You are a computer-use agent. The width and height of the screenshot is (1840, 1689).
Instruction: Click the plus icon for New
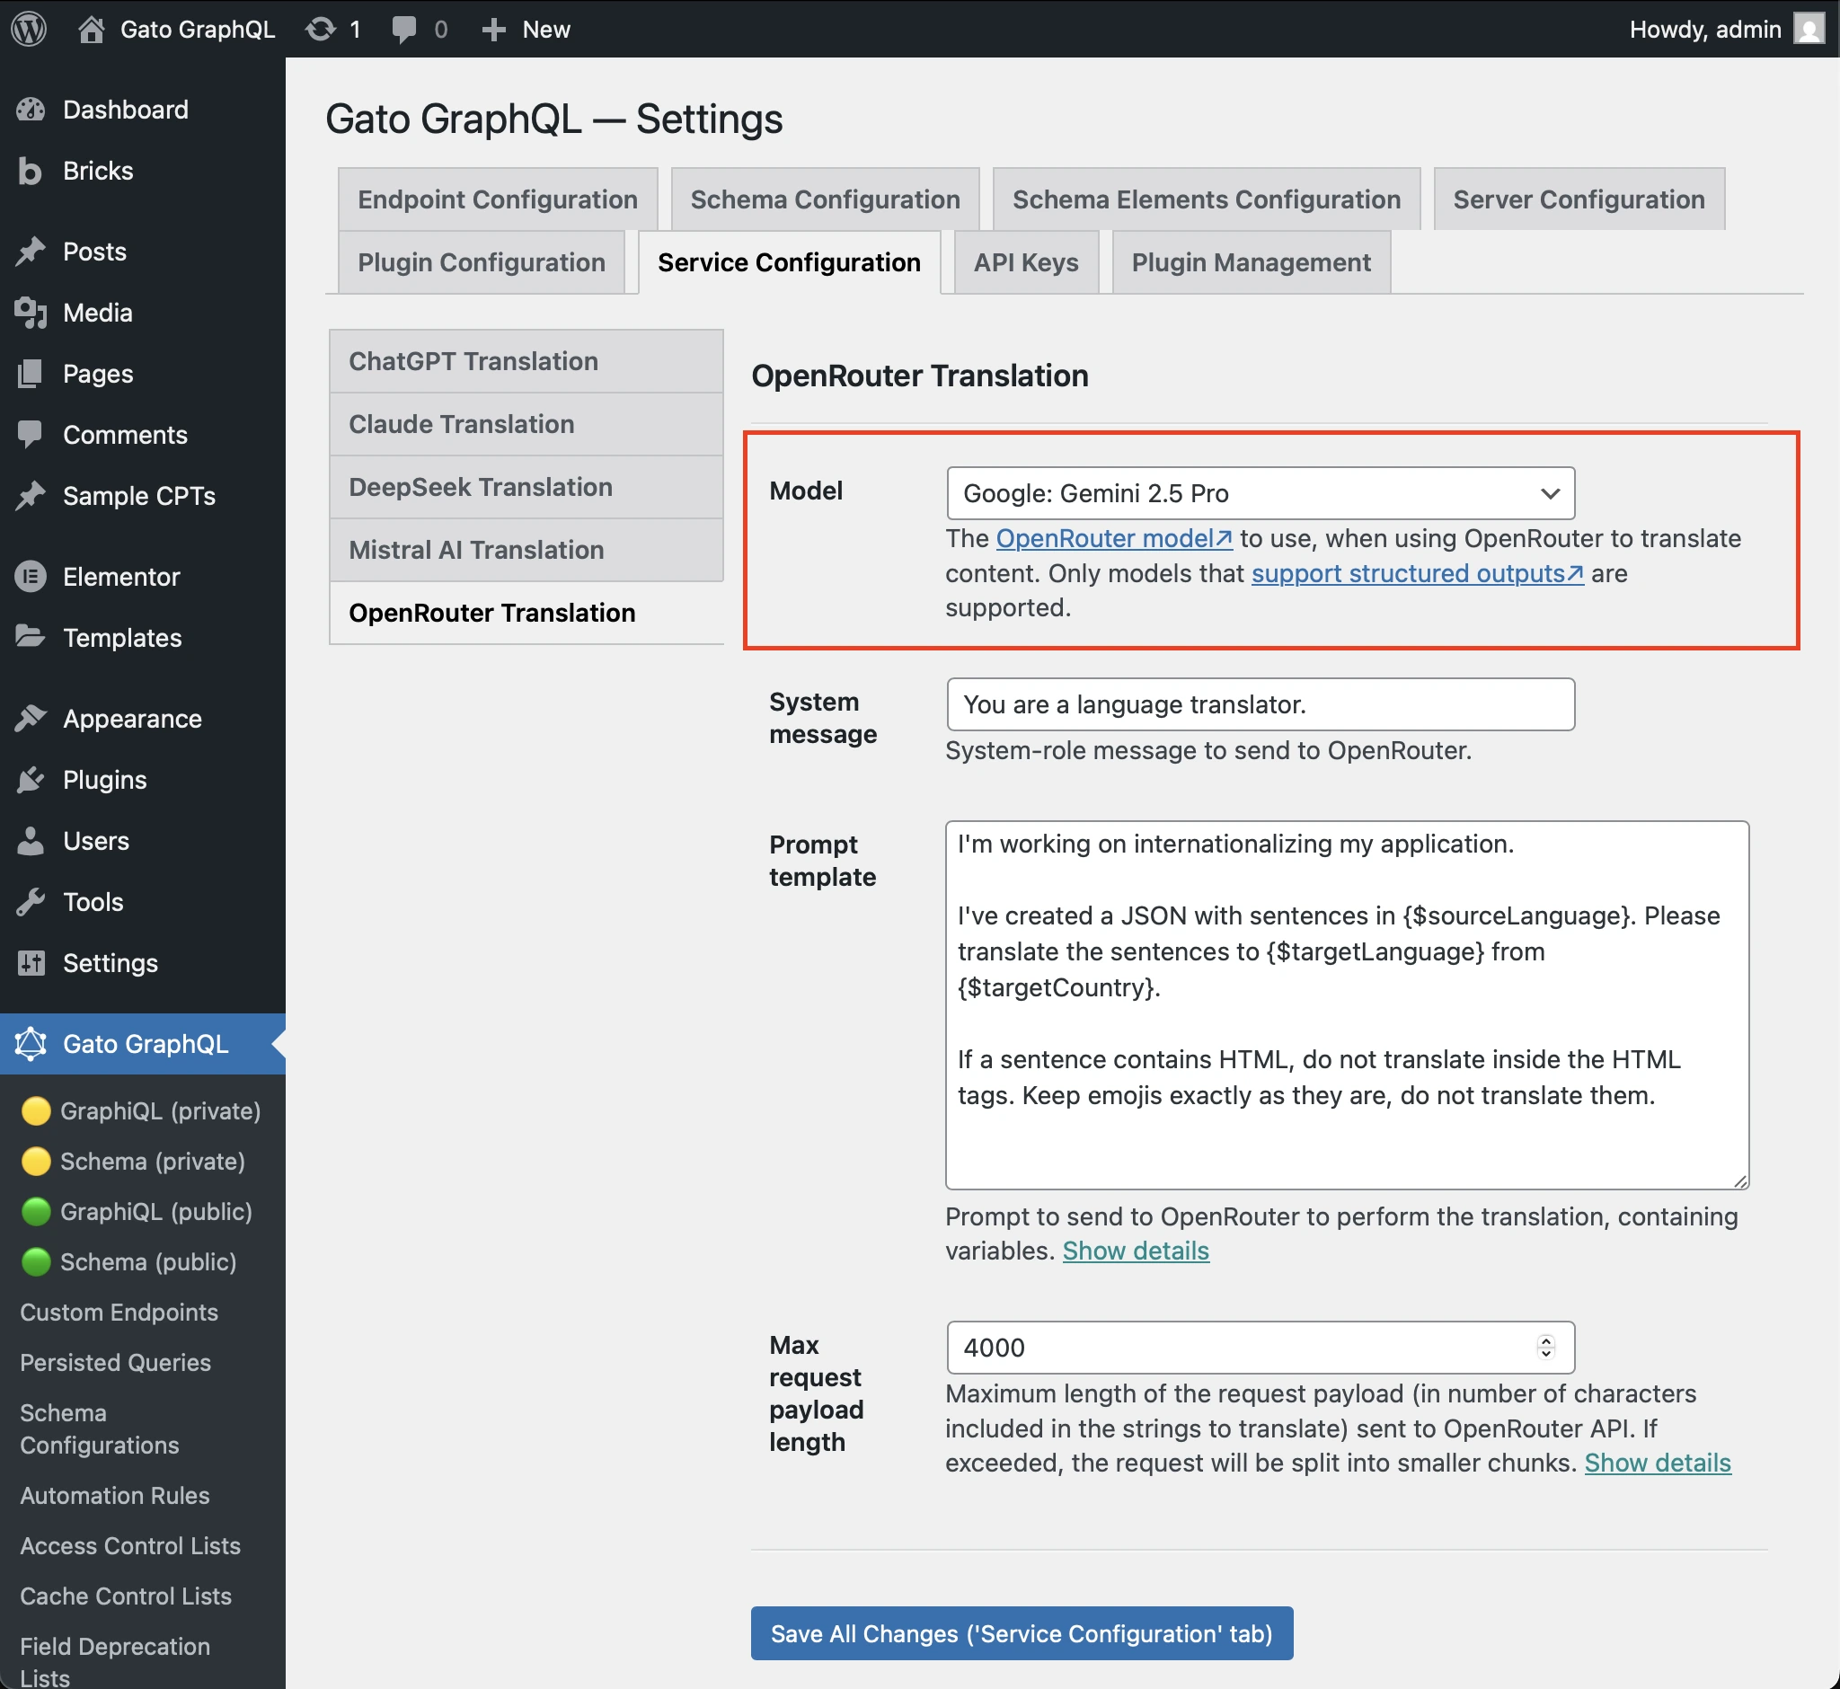[493, 30]
